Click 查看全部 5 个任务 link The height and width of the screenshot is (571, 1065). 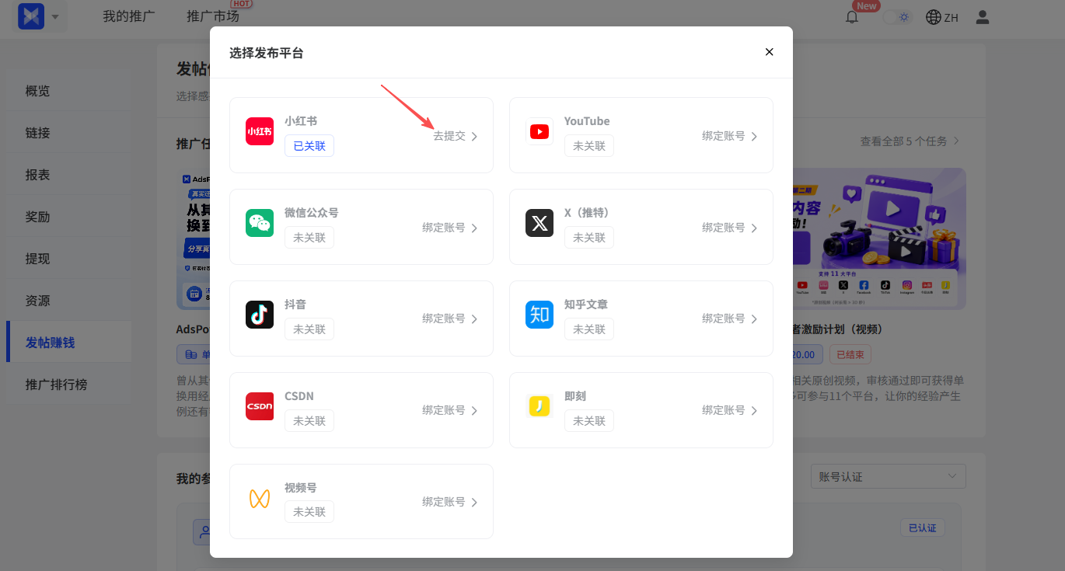[910, 141]
